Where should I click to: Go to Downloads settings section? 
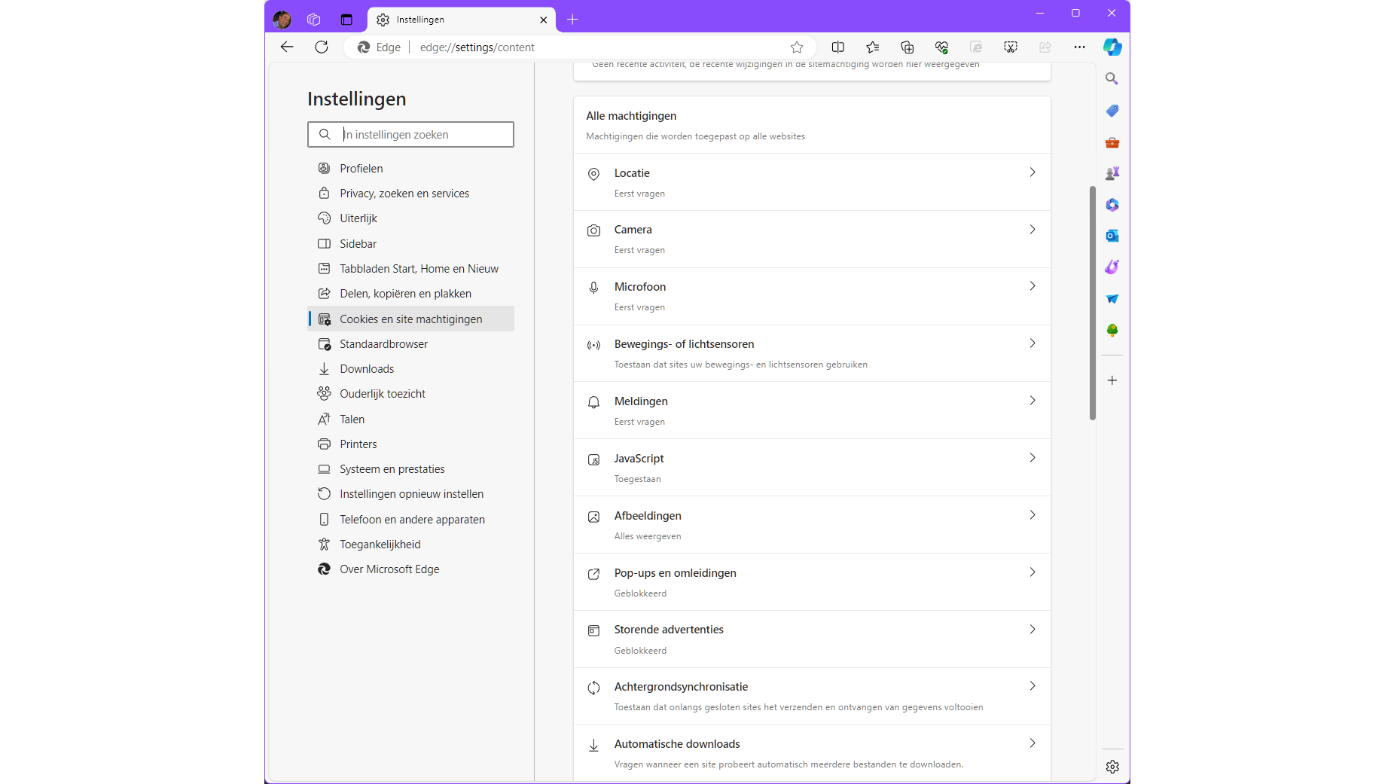pos(367,369)
